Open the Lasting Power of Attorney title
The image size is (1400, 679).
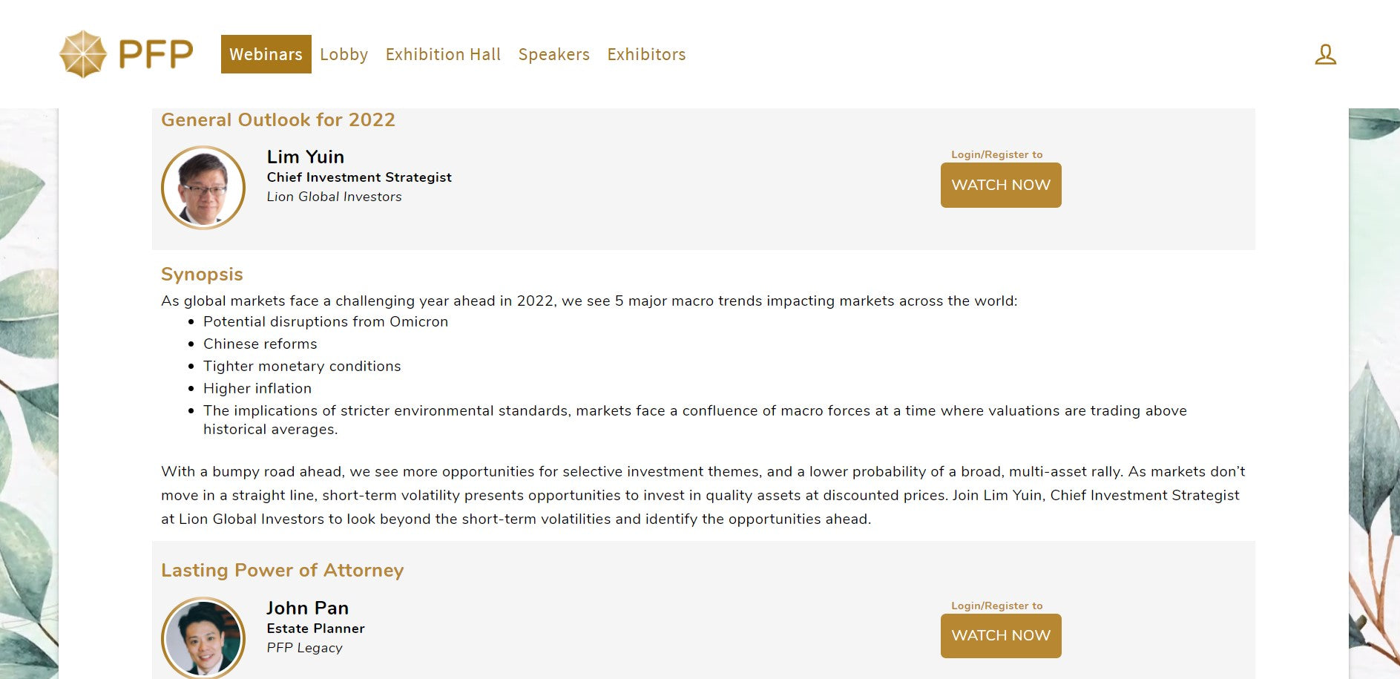tap(282, 570)
